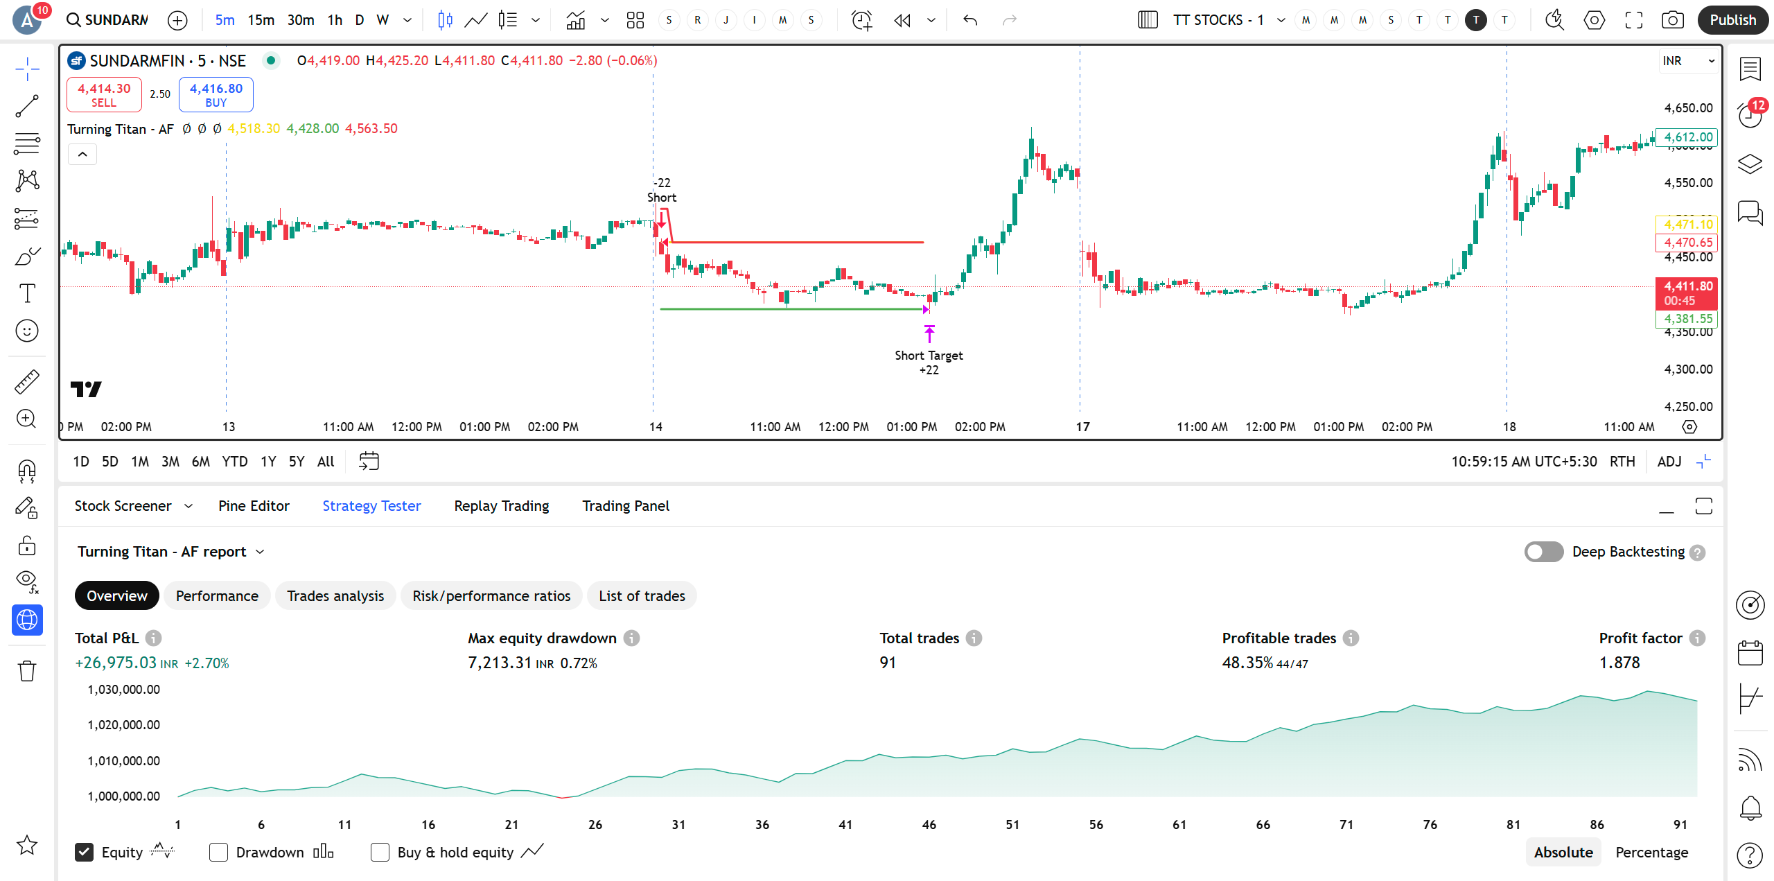Toggle ADJ adjusted data
This screenshot has width=1774, height=881.
(1669, 462)
